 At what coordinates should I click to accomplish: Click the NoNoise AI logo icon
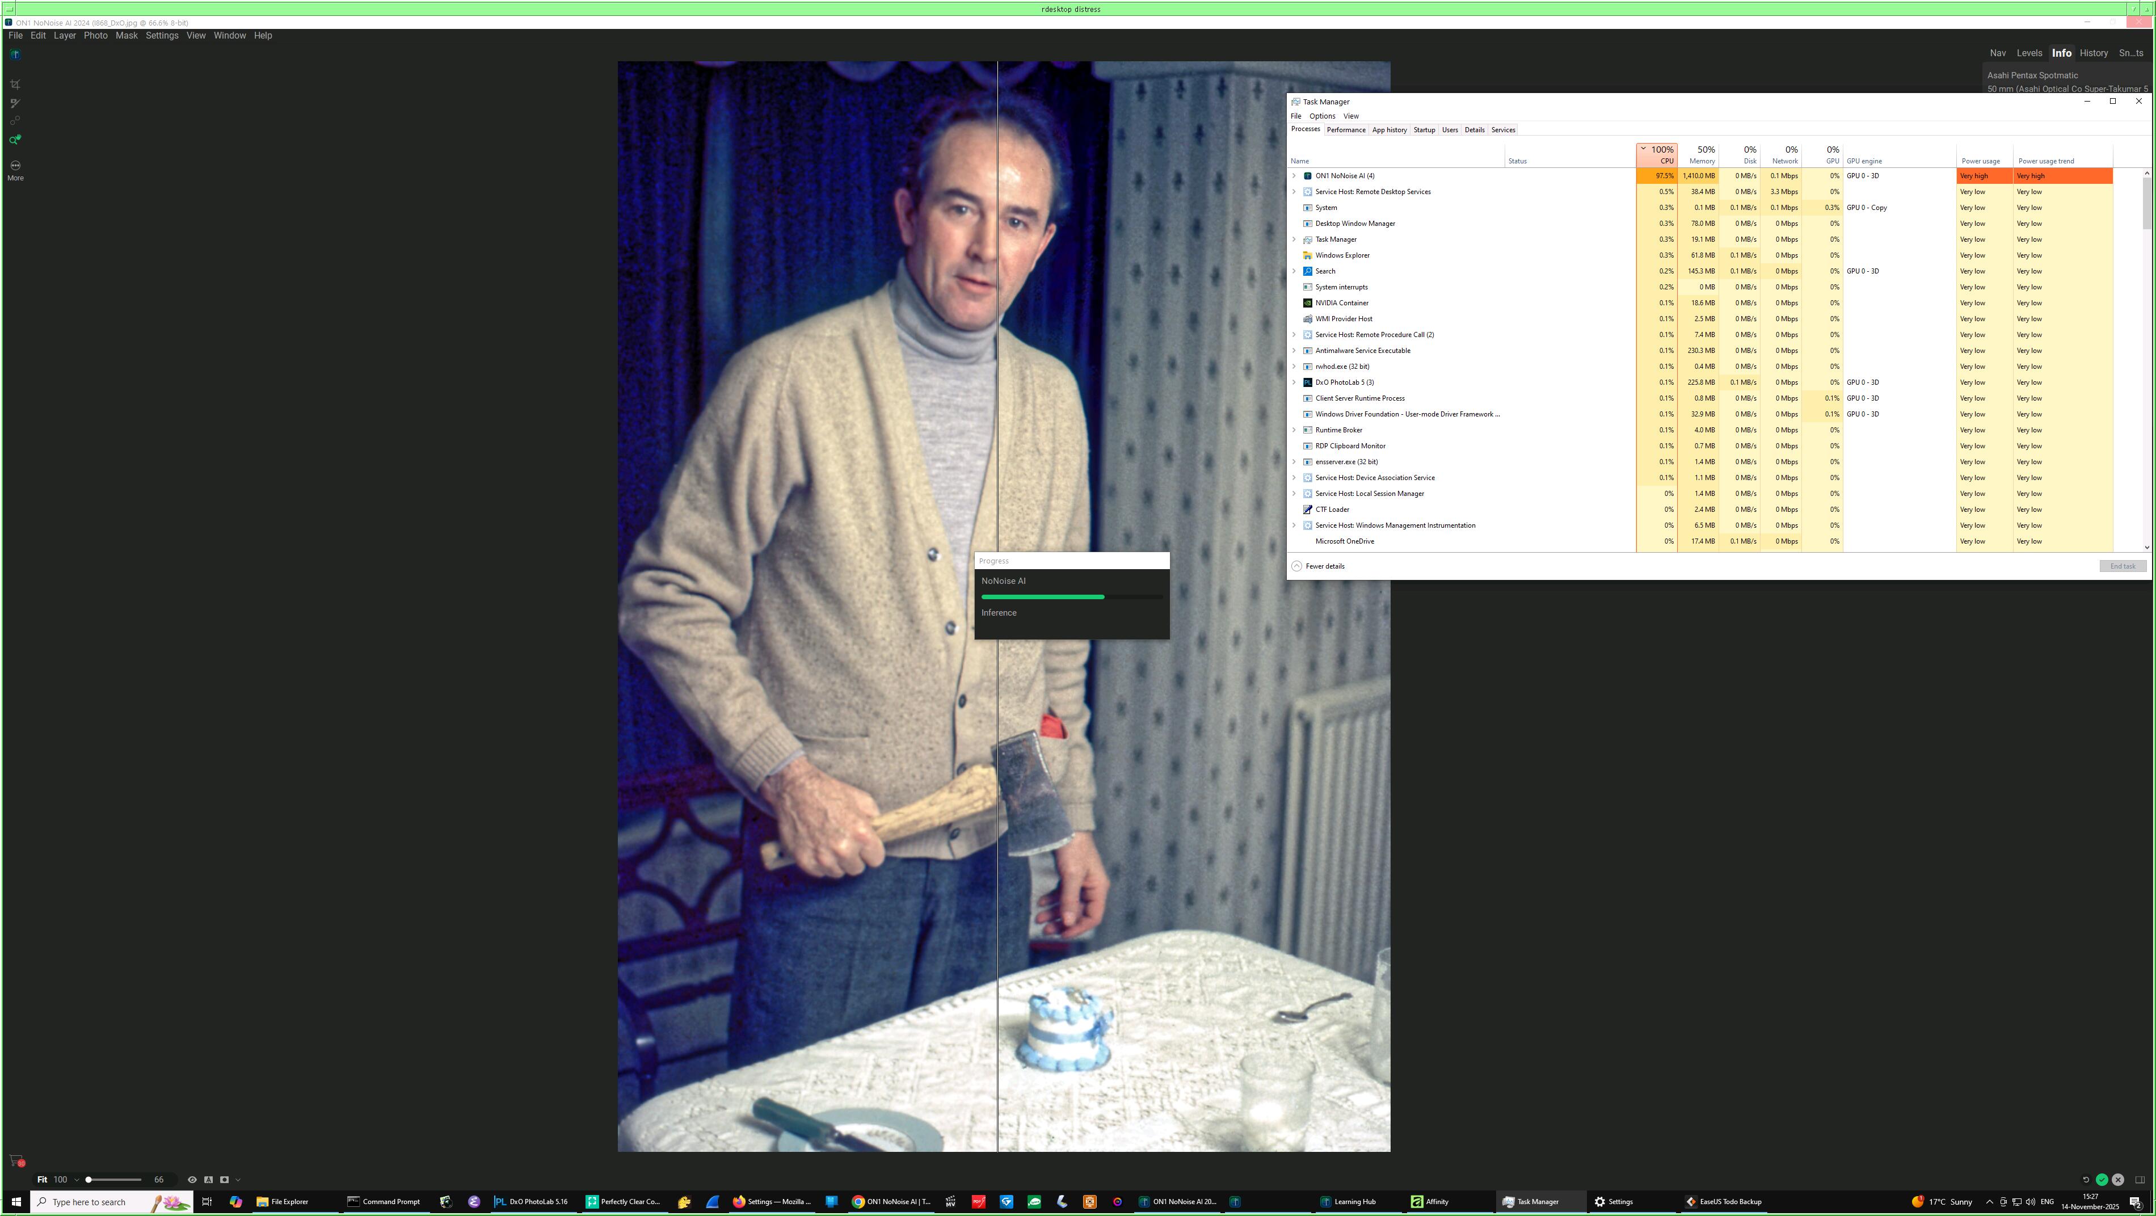[x=15, y=55]
